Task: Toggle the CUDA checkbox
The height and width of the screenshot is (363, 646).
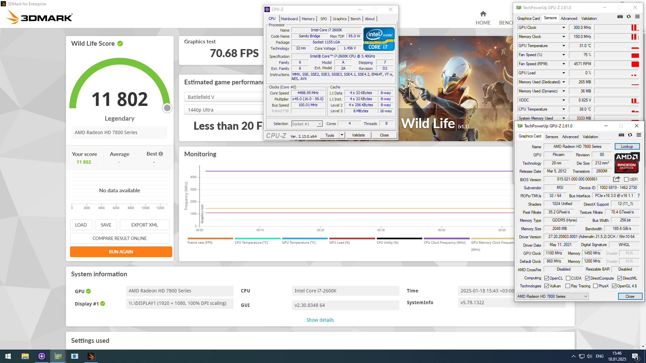Action: click(x=568, y=278)
